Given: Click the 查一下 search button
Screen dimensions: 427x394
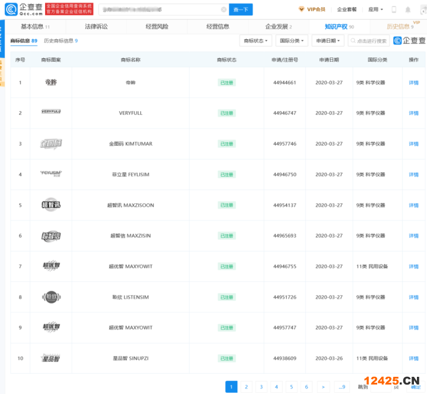Looking at the screenshot, I should point(241,9).
